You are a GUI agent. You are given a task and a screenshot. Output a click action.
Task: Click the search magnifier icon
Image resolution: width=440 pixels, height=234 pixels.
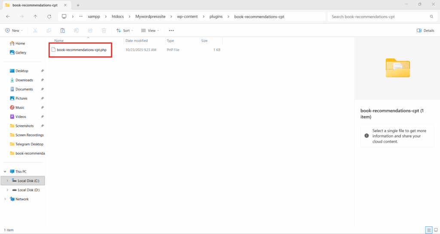click(431, 17)
